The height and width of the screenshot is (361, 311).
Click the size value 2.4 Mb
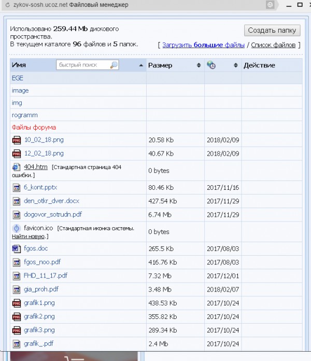tap(158, 344)
